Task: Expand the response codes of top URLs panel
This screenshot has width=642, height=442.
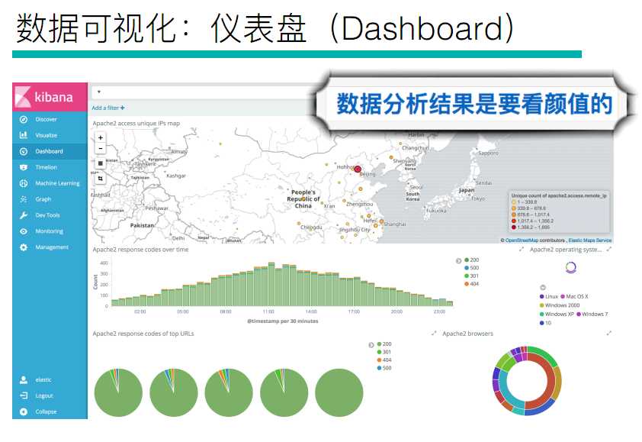Action: coord(434,334)
